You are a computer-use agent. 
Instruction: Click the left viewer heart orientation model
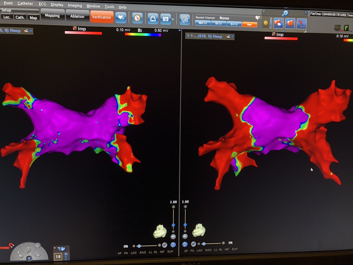(160, 231)
